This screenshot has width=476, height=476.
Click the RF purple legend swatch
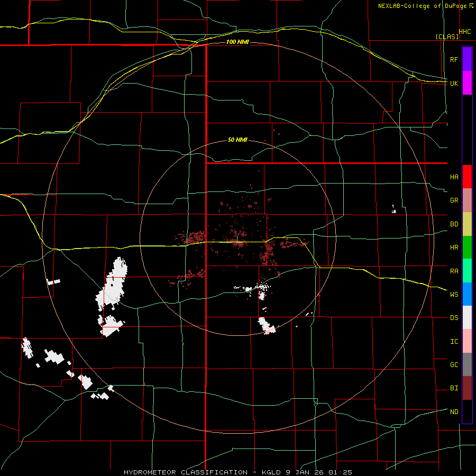tap(467, 59)
